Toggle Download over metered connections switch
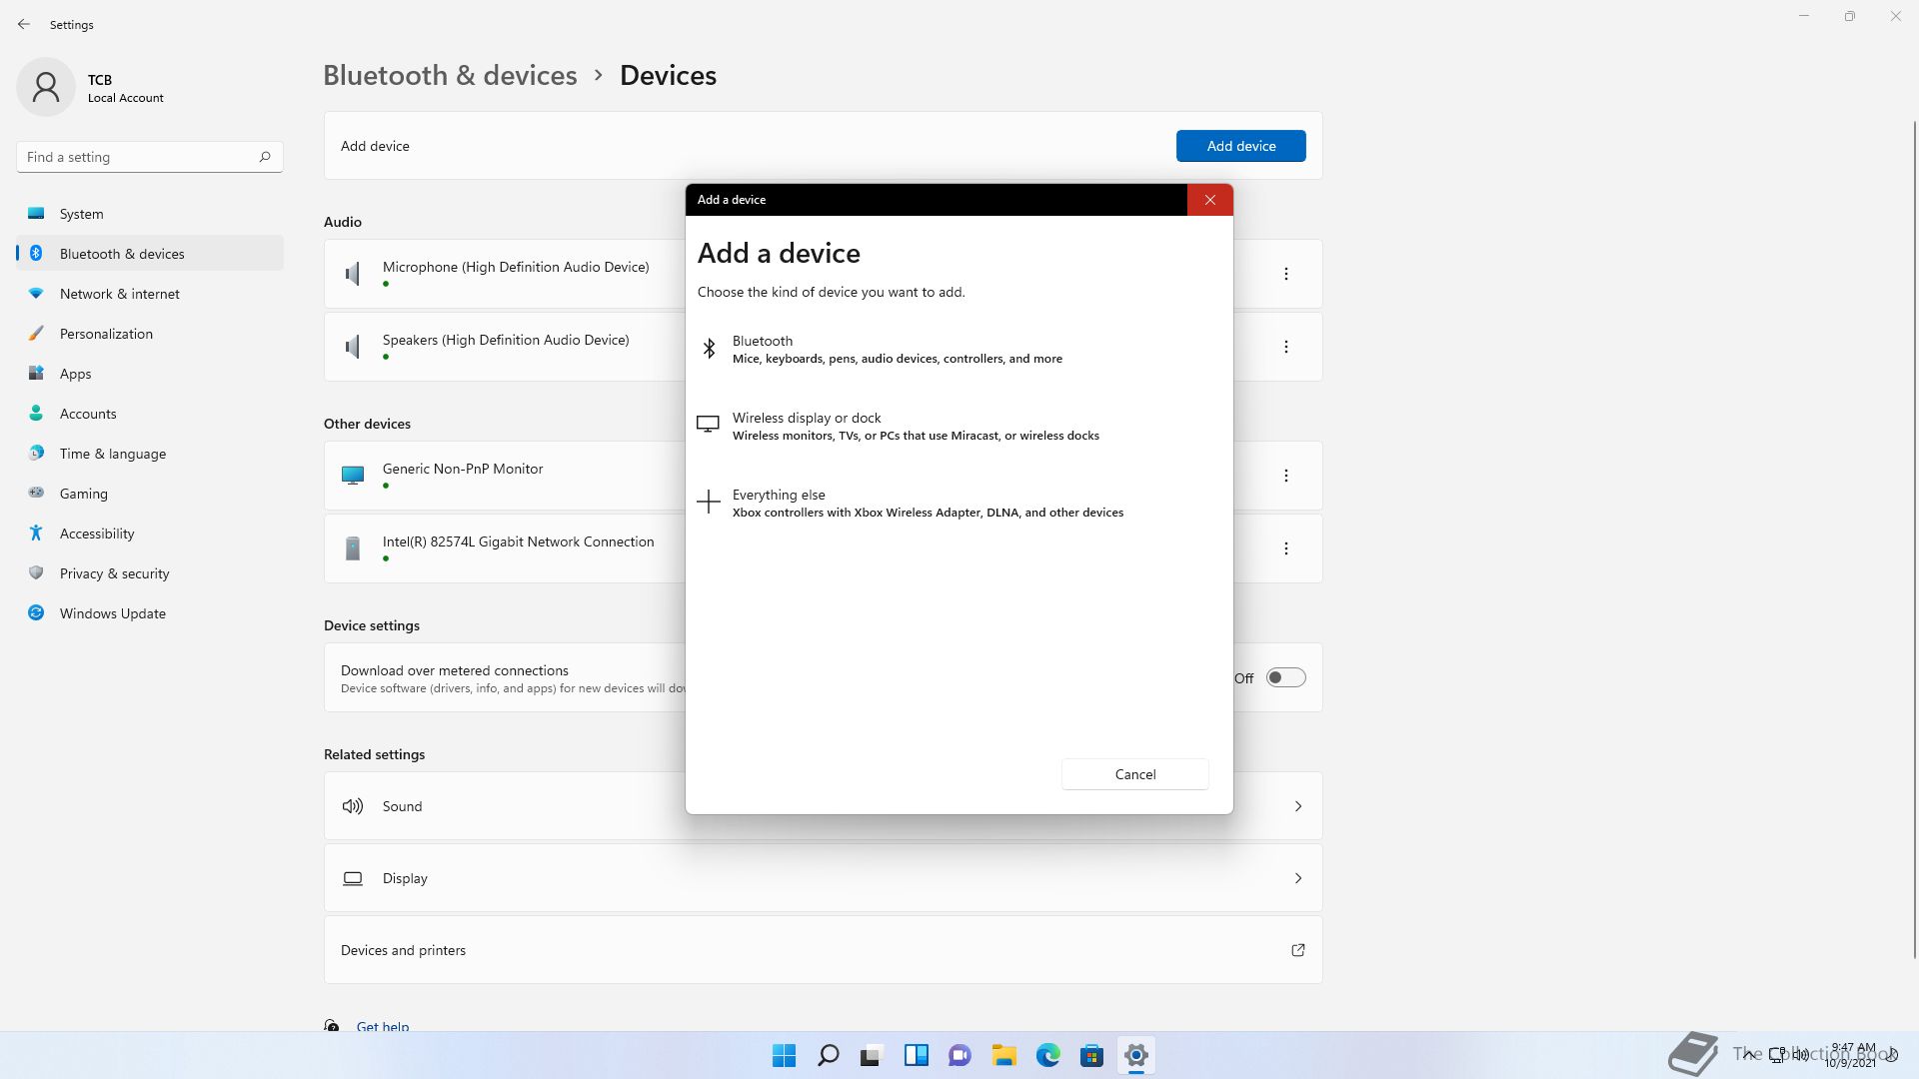Screen dimensions: 1919x1079 click(x=1285, y=677)
